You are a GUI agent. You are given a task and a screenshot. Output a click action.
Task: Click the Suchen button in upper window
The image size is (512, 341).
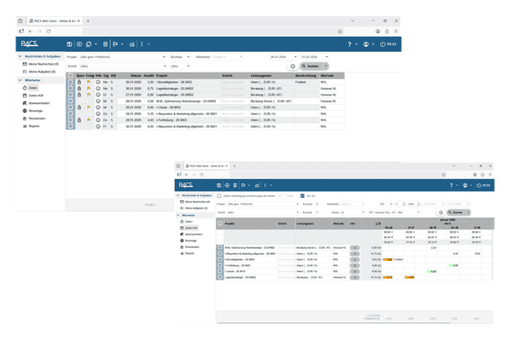coord(313,66)
